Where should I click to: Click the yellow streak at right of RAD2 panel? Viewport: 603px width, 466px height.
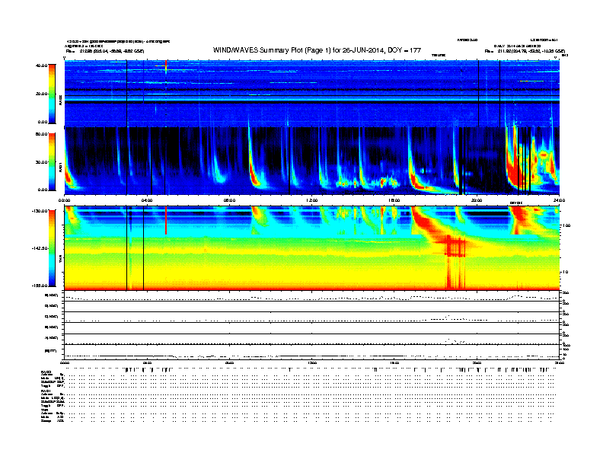pyautogui.click(x=532, y=81)
